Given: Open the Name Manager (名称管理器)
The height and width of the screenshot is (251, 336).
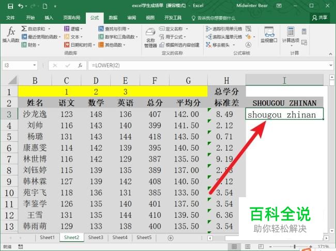Looking at the screenshot, I should tap(150, 36).
